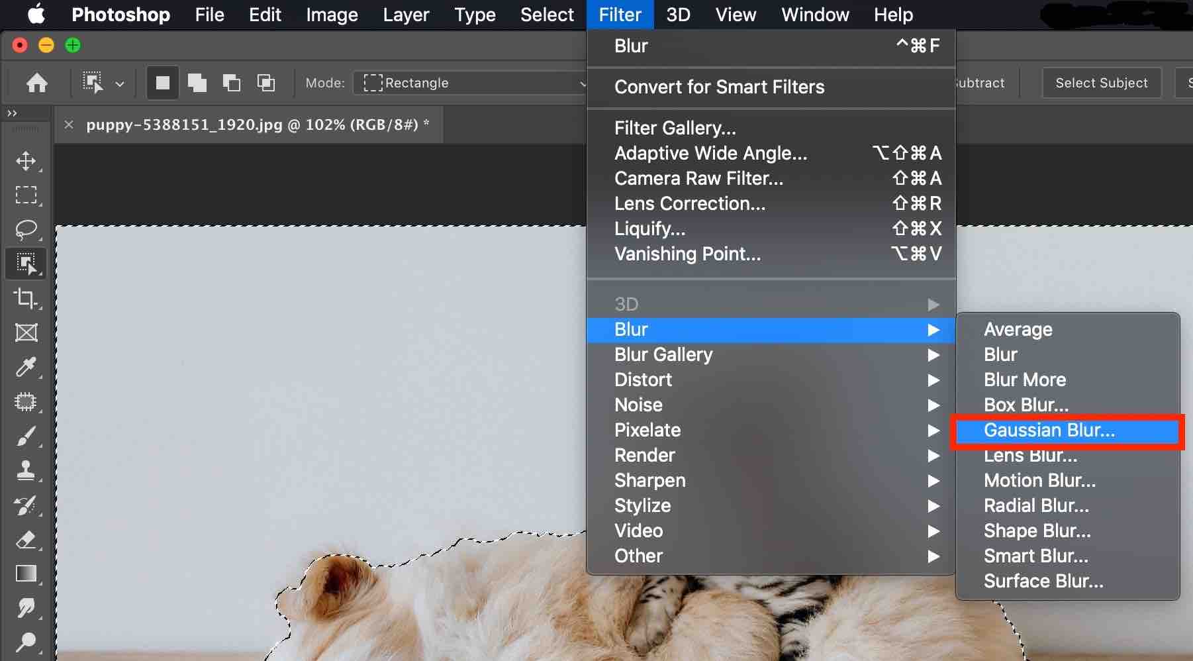Open the Photoshop application menu
This screenshot has height=661, width=1193.
tap(120, 15)
